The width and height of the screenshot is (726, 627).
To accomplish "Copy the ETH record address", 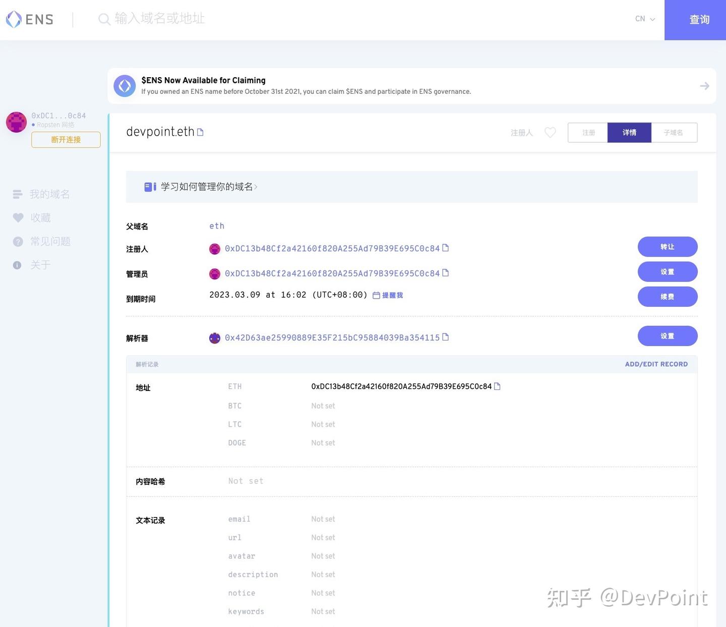I will 497,386.
